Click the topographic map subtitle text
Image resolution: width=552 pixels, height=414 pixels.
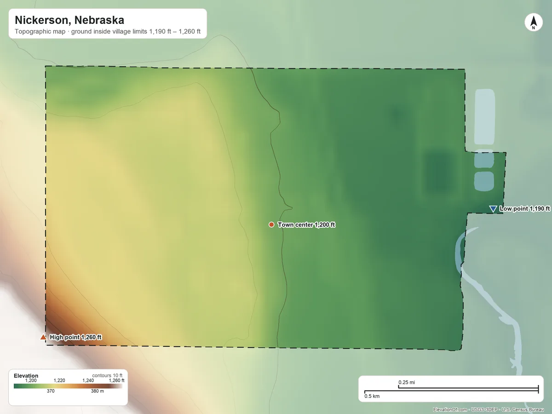point(108,32)
